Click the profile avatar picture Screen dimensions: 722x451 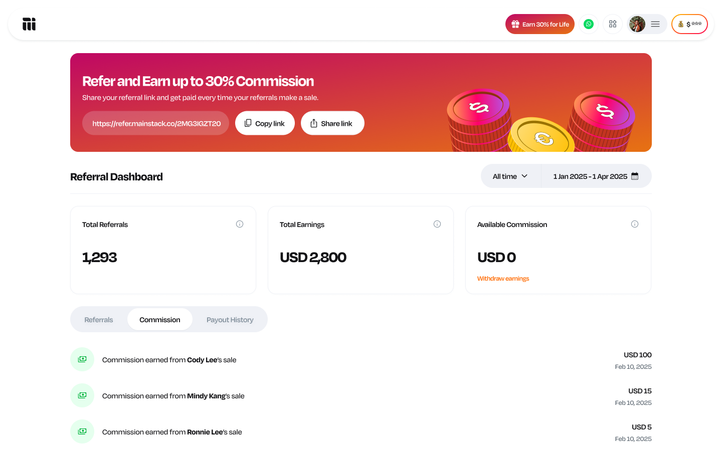coord(637,24)
